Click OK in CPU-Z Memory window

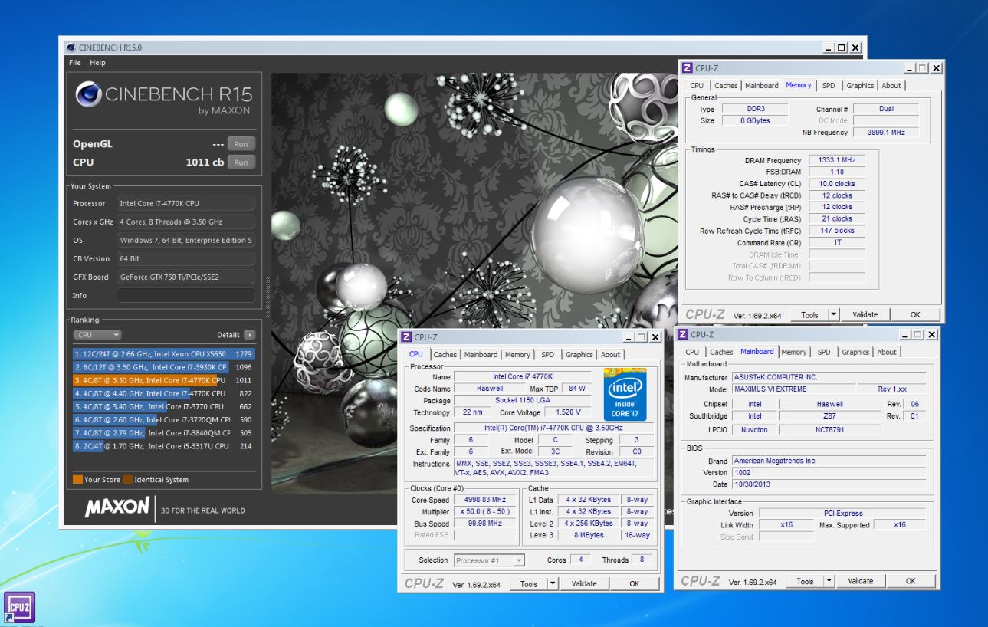[x=915, y=314]
